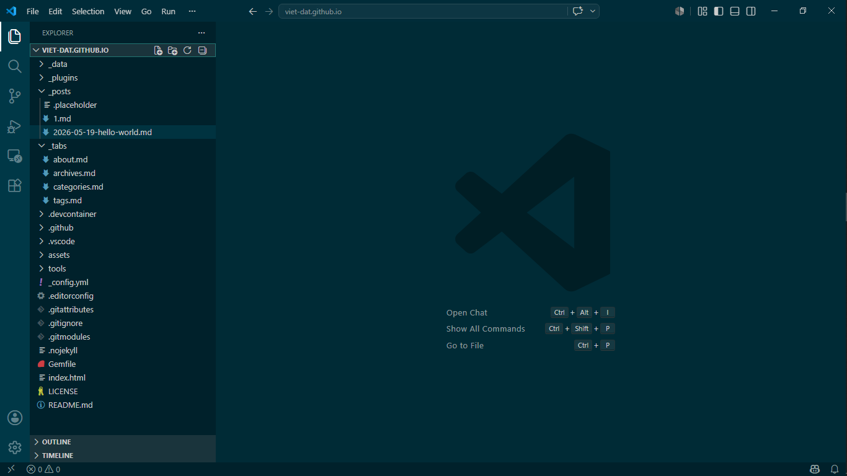The height and width of the screenshot is (476, 847).
Task: Open Copilot status icon in status bar
Action: click(x=815, y=469)
